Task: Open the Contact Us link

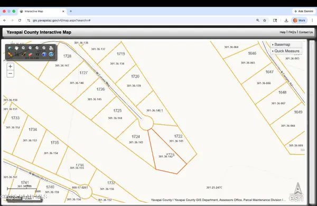Action: coord(306,32)
